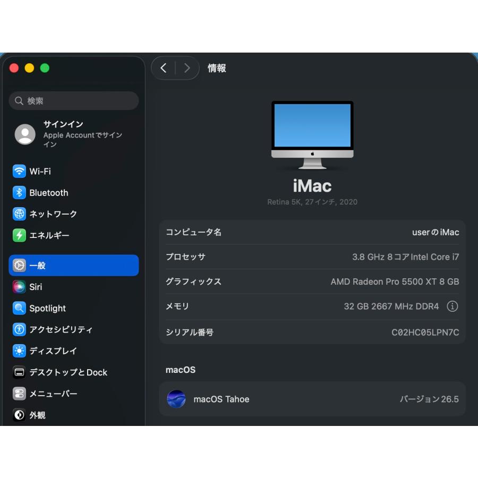Click processor value 3.8 GHz Intel Core i7

405,257
